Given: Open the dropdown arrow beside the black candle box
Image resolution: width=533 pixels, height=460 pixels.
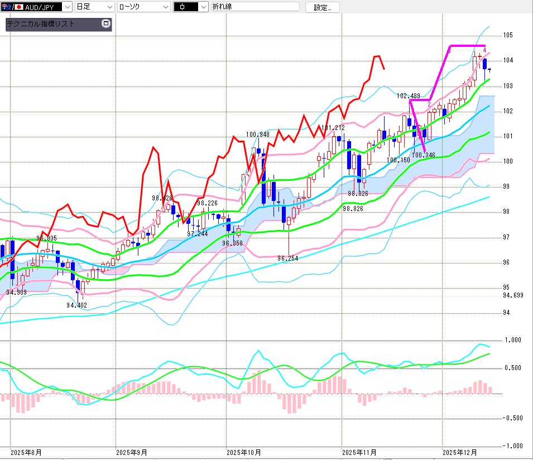Looking at the screenshot, I should (203, 7).
